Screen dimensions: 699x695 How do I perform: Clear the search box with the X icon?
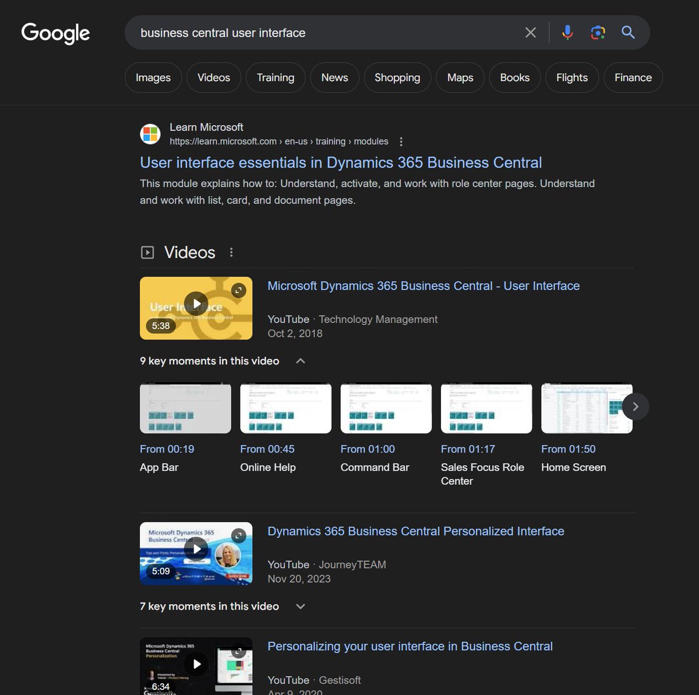point(530,33)
